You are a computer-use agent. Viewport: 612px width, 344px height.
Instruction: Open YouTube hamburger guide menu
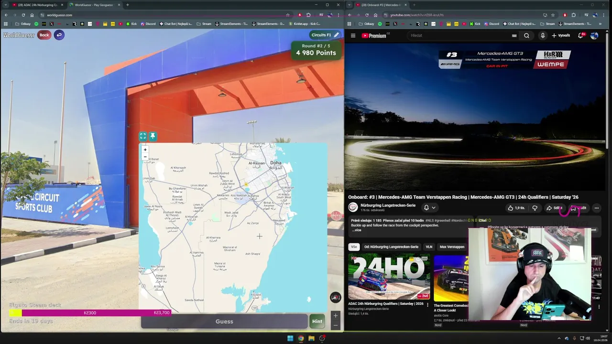pos(353,35)
